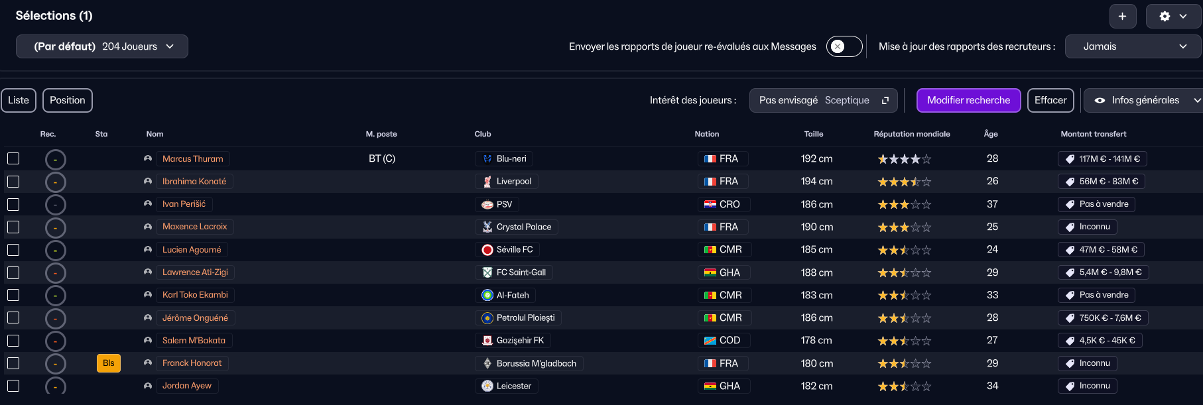
Task: Open the Infos générales view dropdown
Action: [x=1145, y=101]
